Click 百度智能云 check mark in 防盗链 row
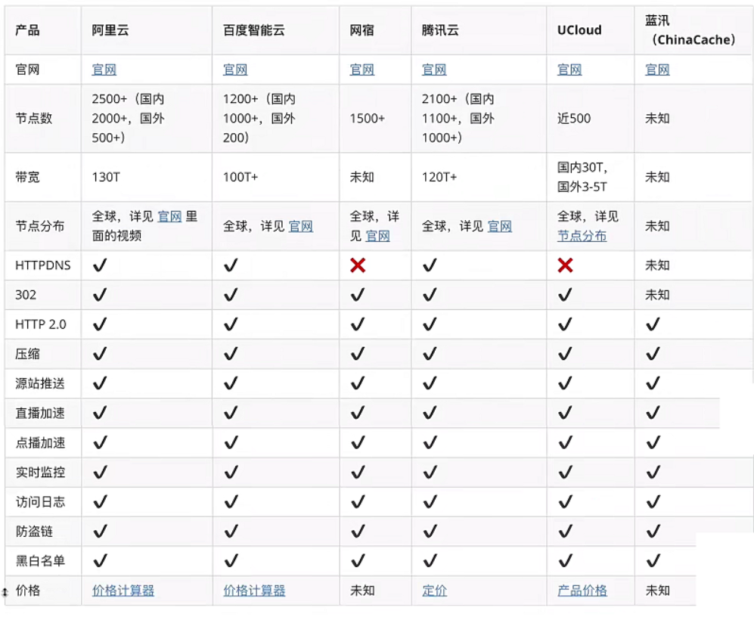Viewport: 754px width, 617px height. coord(231,532)
